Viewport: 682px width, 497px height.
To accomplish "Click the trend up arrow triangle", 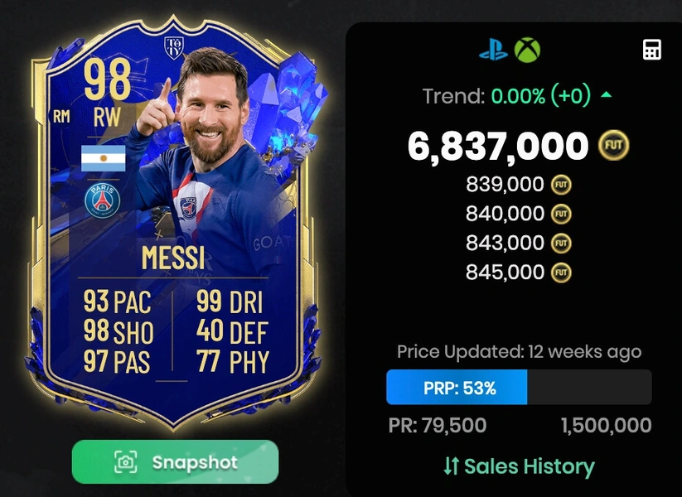I will pos(607,94).
